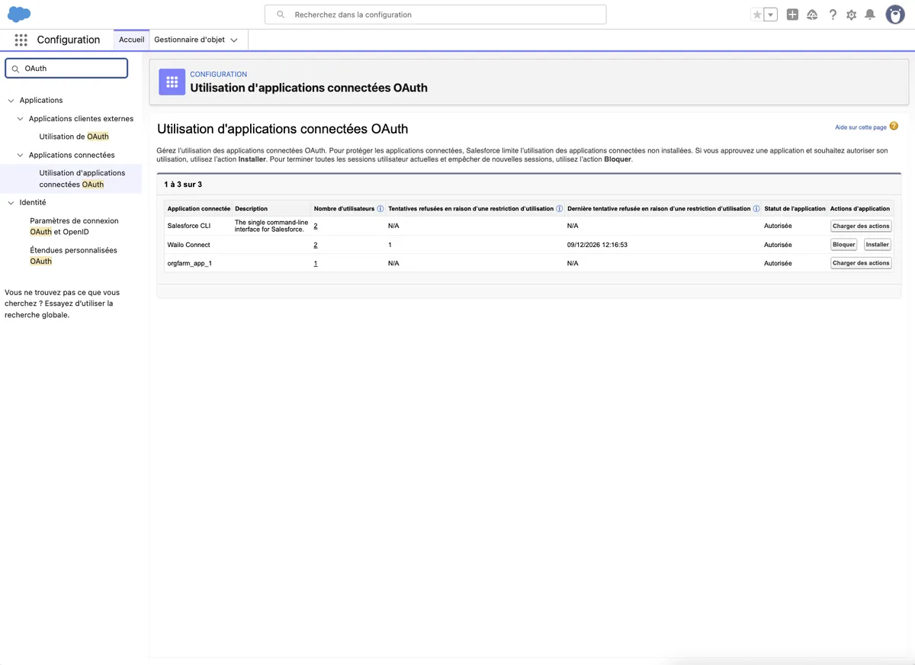915x665 pixels.
Task: Open user count 1 for orgfarm_app_1
Action: (316, 263)
